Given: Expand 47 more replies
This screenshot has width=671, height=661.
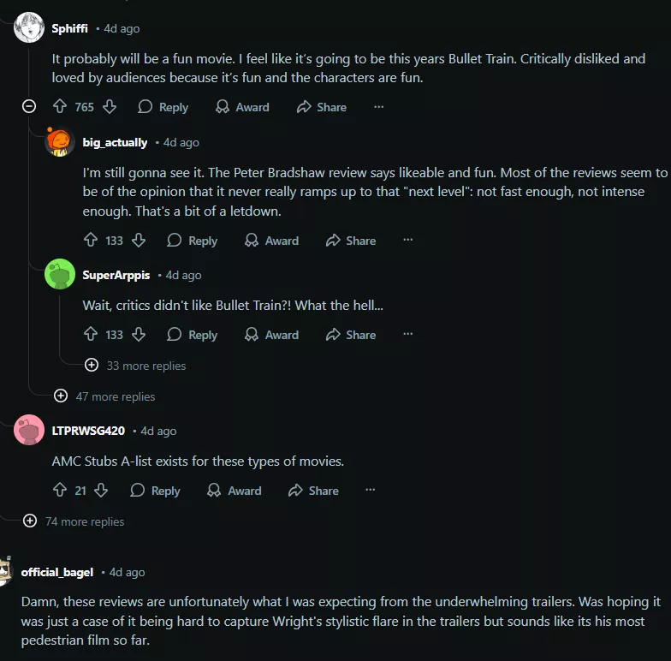Looking at the screenshot, I should pos(61,396).
